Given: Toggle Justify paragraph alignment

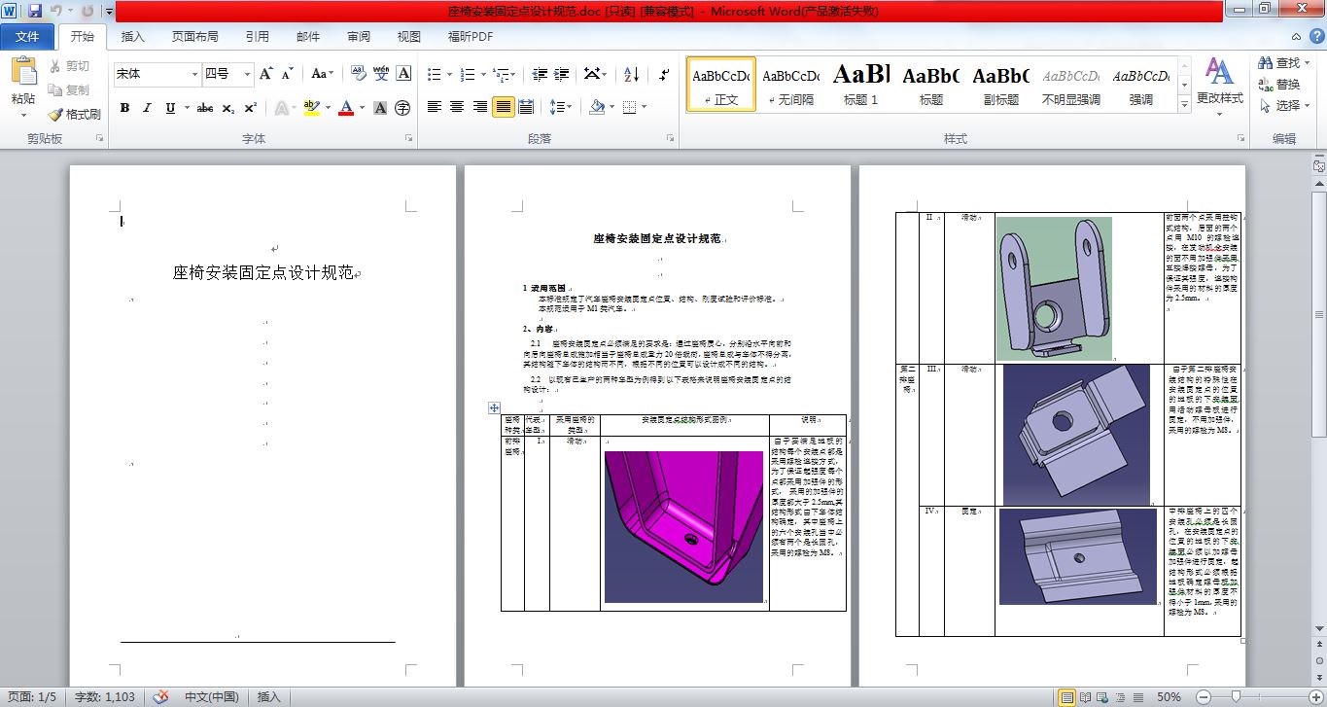Looking at the screenshot, I should point(503,107).
